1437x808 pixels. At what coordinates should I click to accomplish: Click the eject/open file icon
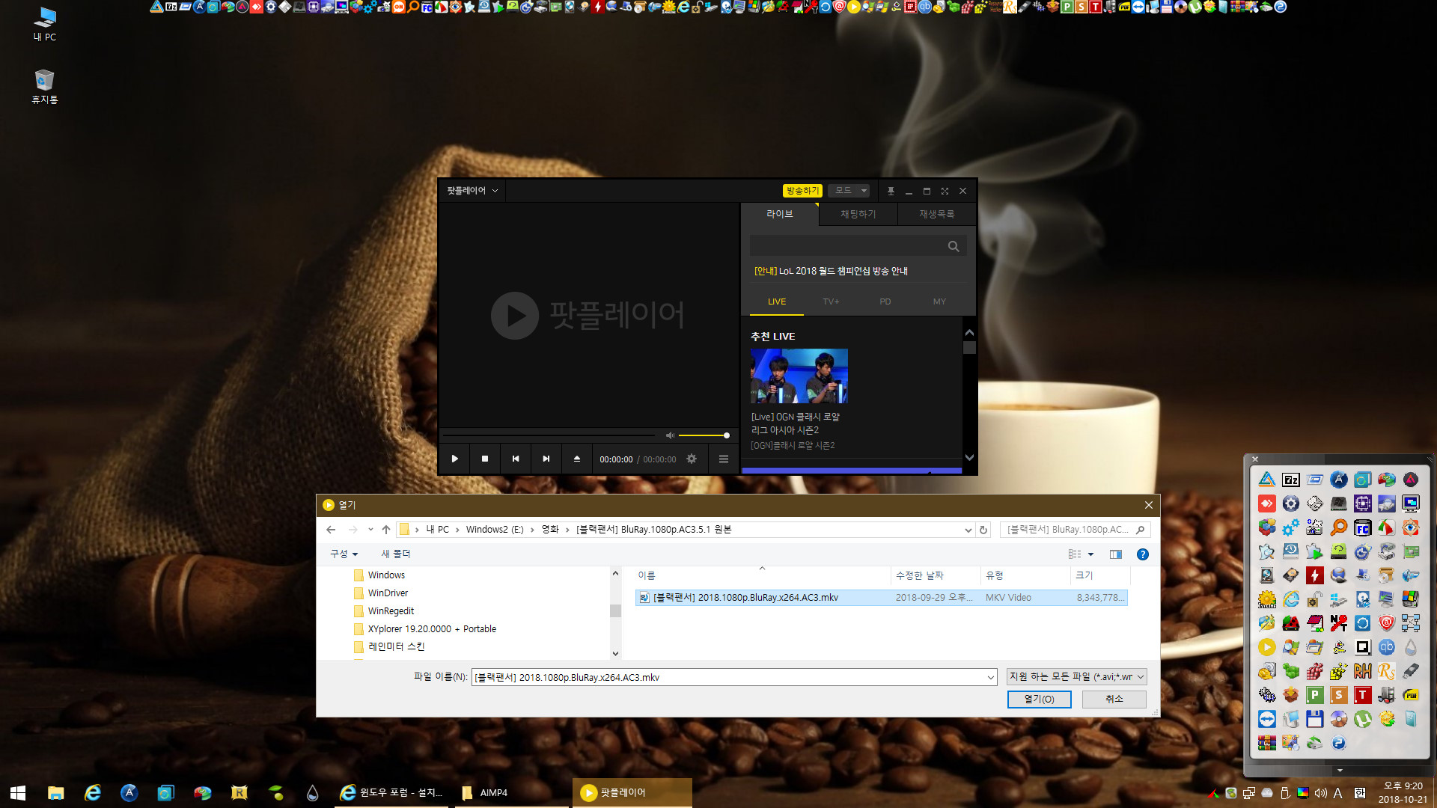click(577, 459)
